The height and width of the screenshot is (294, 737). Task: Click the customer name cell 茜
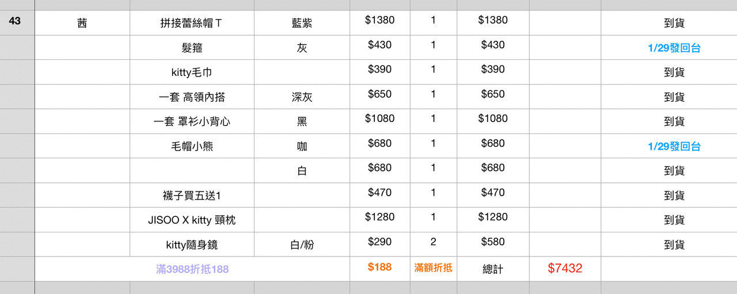82,24
